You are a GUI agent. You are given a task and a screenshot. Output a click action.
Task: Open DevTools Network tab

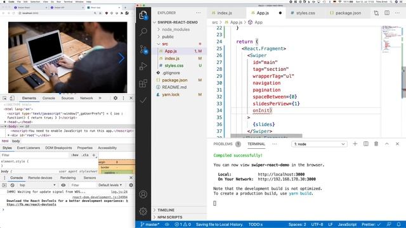click(86, 98)
